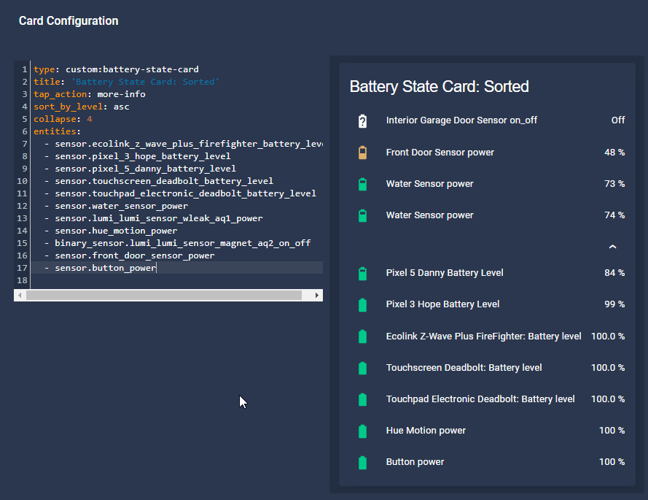Click the entities: line in editor
This screenshot has height=500, width=648.
click(x=57, y=131)
